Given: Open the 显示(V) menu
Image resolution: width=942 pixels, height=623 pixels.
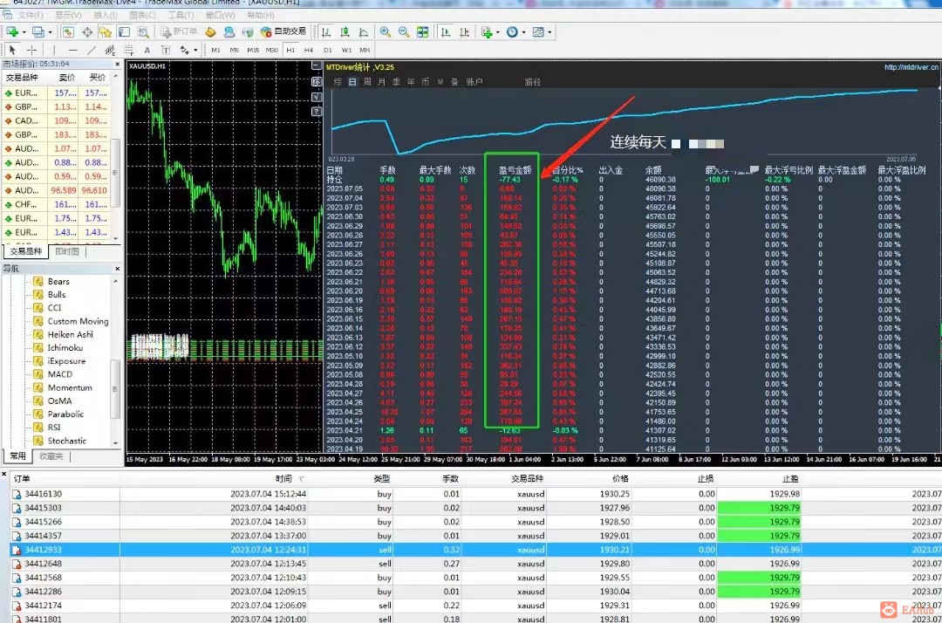Looking at the screenshot, I should (x=69, y=15).
